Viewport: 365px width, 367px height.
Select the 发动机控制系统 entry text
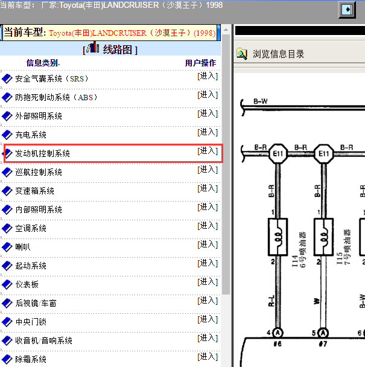(43, 153)
